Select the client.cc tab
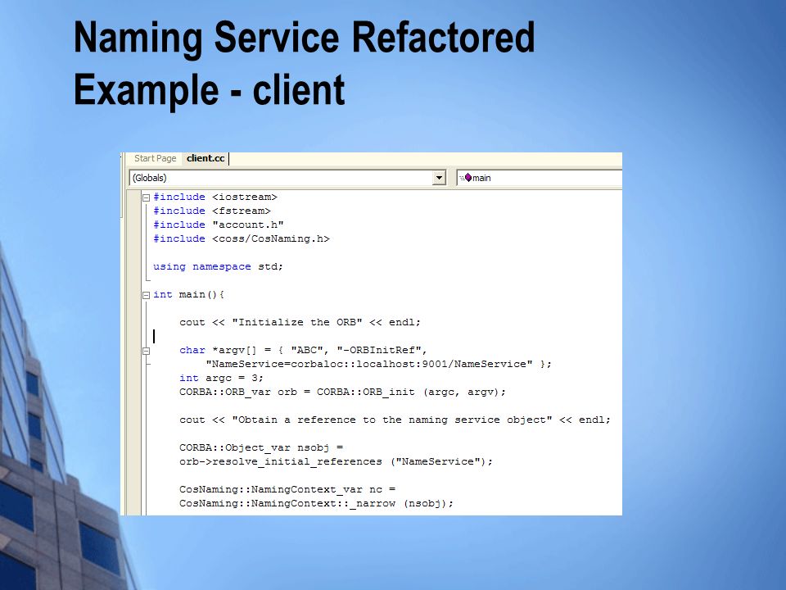 pyautogui.click(x=206, y=158)
